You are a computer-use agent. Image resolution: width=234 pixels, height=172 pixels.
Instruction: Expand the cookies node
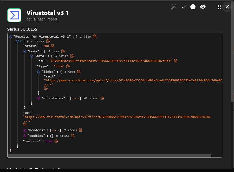point(25,136)
